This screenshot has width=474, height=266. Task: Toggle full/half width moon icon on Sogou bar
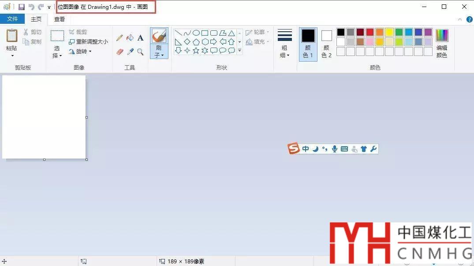[x=315, y=149]
